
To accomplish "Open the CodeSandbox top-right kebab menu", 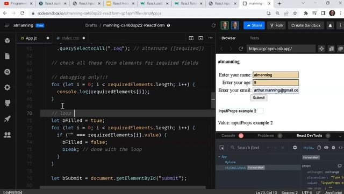I will tap(340, 25).
